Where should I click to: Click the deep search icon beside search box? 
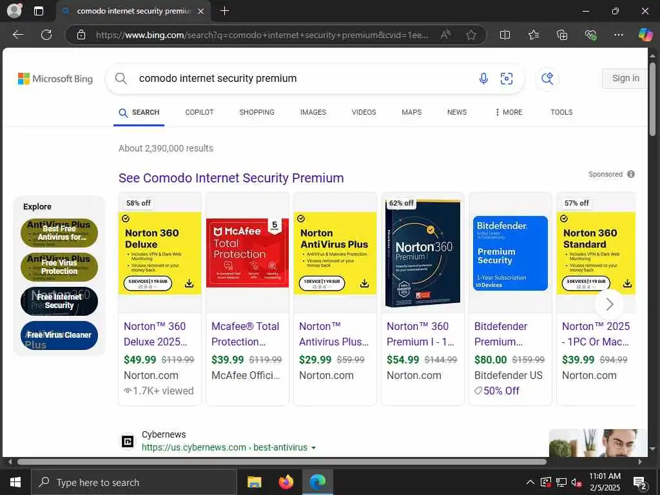pyautogui.click(x=547, y=78)
